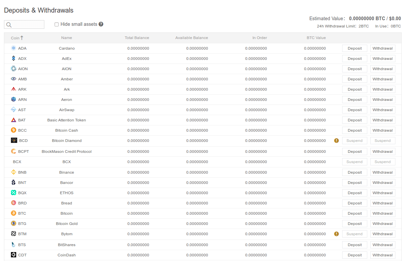
Task: Click the Total Balance column header
Action: pyautogui.click(x=137, y=38)
